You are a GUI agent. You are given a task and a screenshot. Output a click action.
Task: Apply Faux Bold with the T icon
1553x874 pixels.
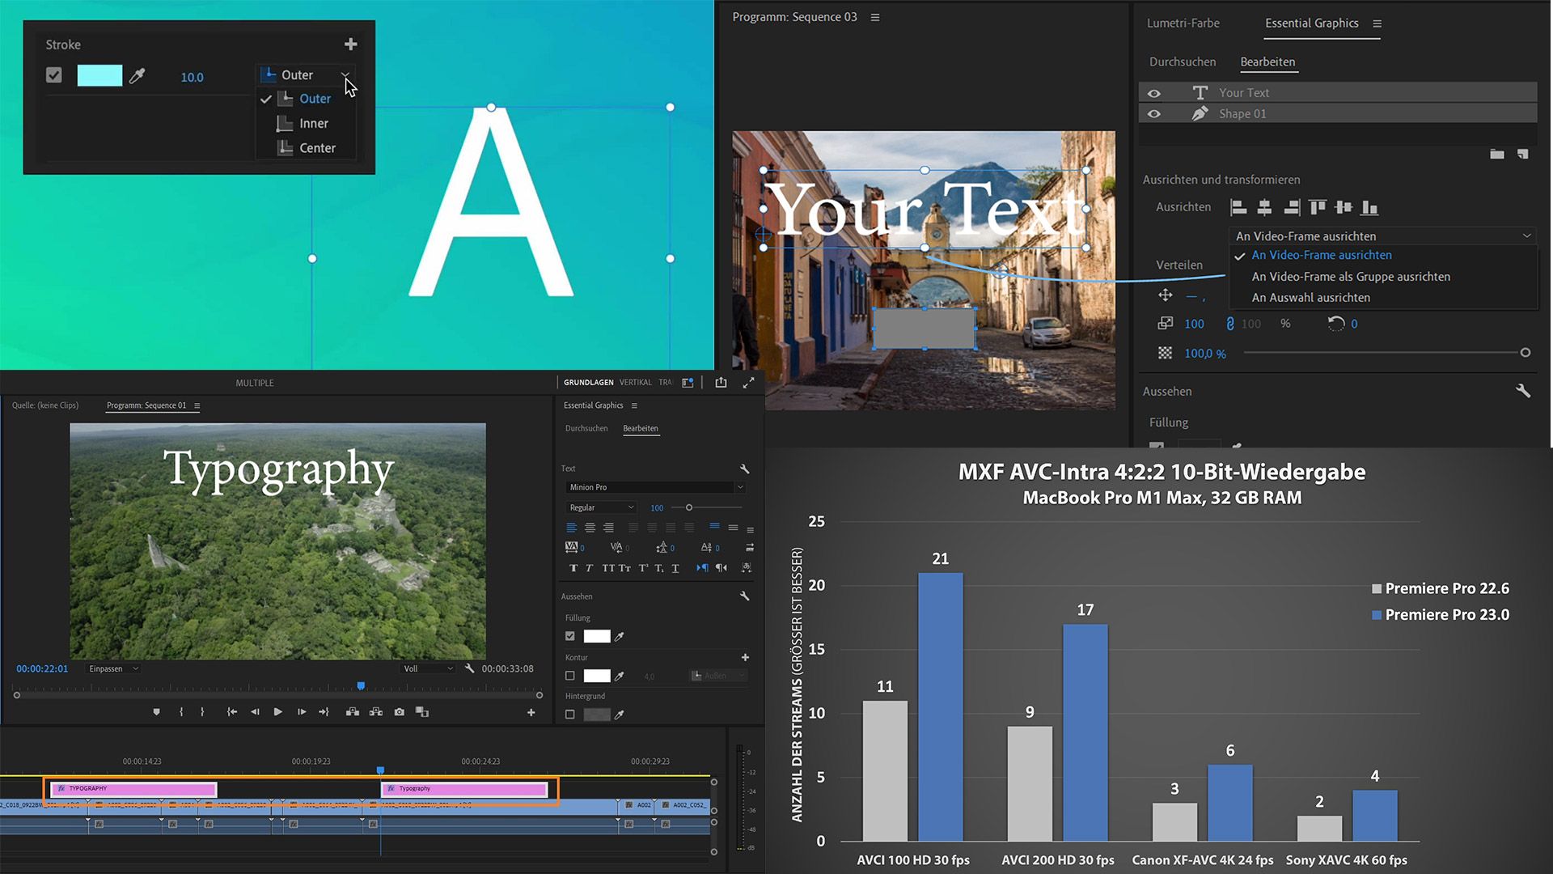pos(573,568)
